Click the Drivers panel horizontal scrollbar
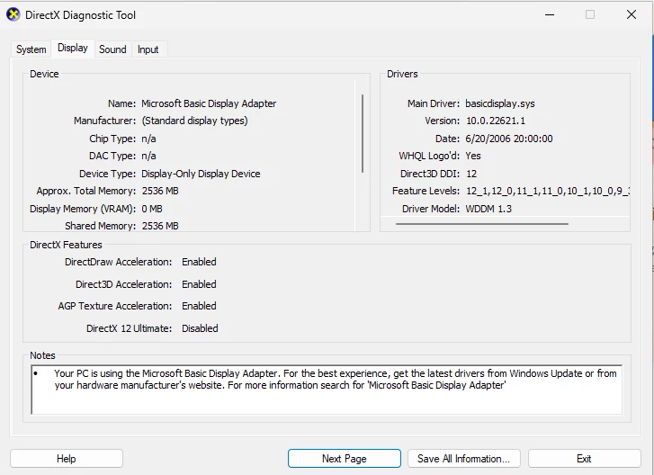 click(482, 224)
